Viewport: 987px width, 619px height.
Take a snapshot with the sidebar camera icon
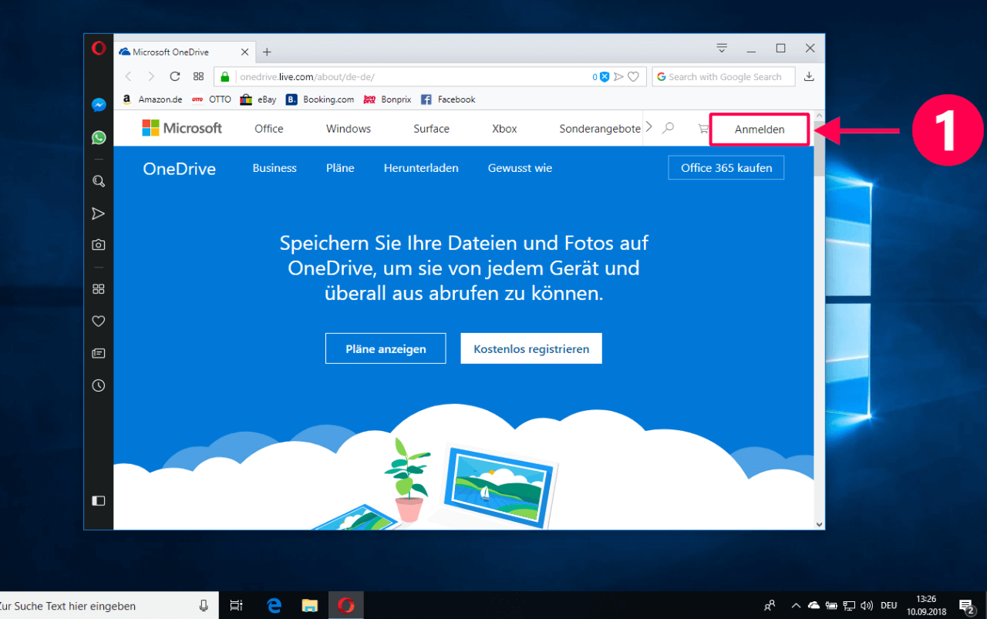pyautogui.click(x=99, y=244)
